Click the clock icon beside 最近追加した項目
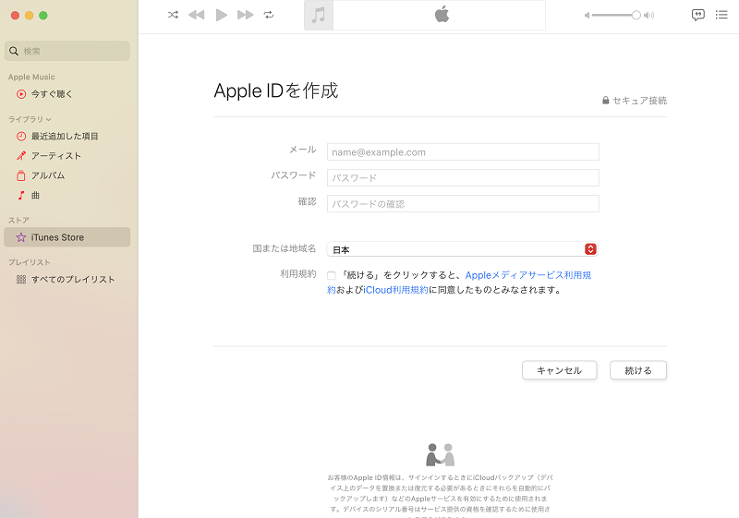 21,137
